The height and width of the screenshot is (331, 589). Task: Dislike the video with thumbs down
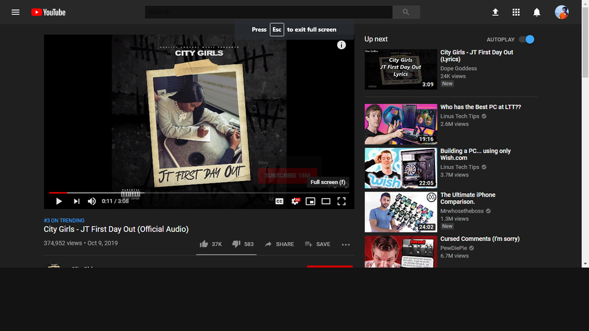coord(243,244)
